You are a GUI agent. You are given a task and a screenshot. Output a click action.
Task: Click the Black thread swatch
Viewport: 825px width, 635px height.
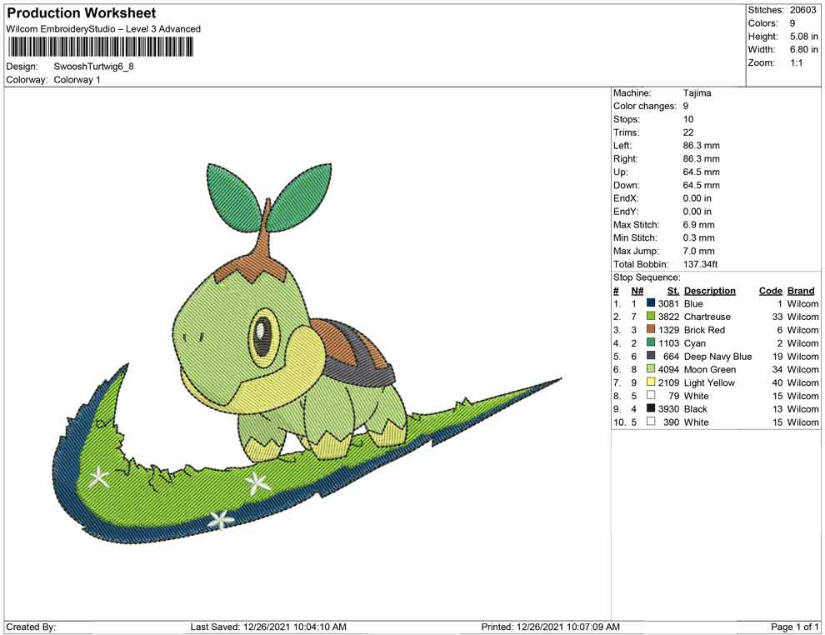[x=651, y=408]
